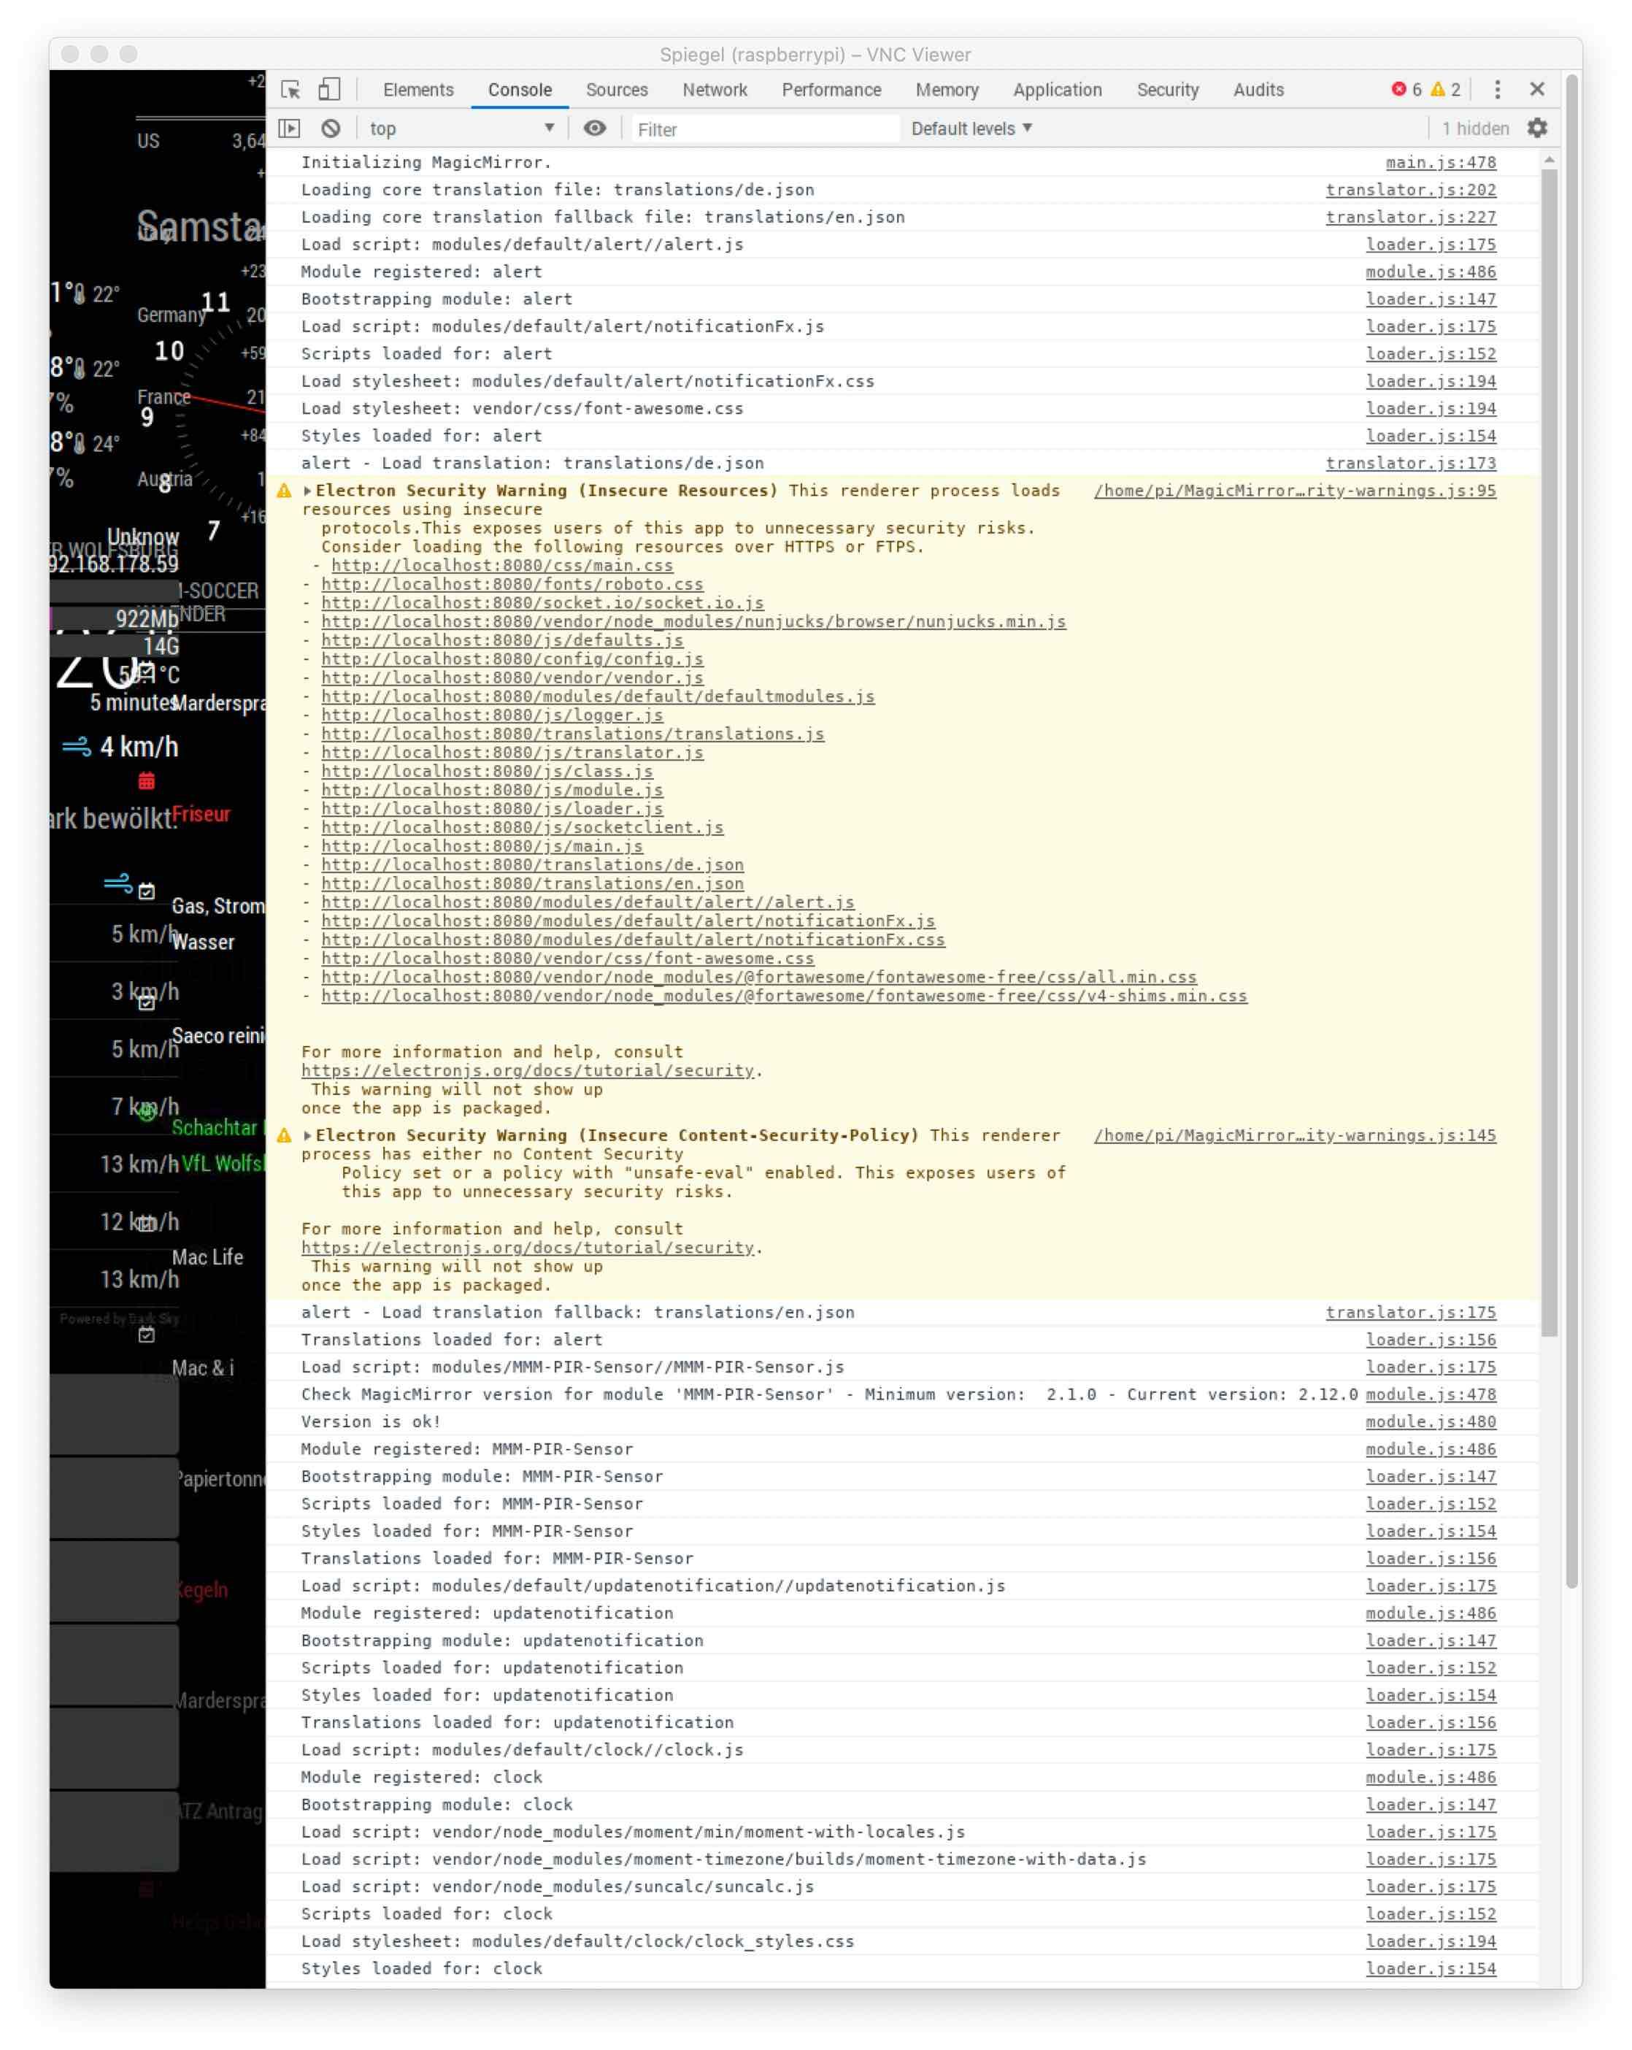Click the red error count badge
The height and width of the screenshot is (2050, 1632).
click(x=1406, y=89)
